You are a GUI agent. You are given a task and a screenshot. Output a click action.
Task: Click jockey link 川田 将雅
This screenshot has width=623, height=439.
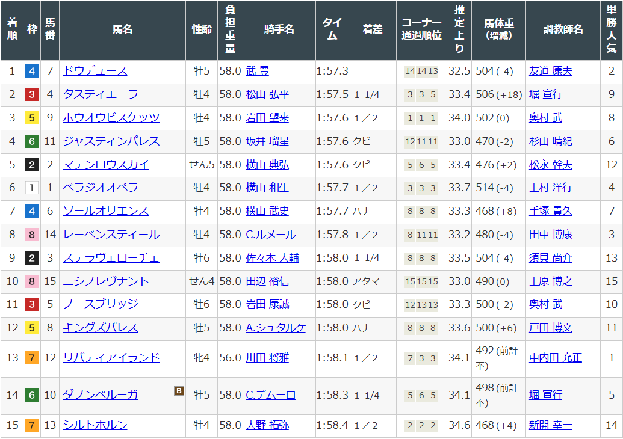267,358
